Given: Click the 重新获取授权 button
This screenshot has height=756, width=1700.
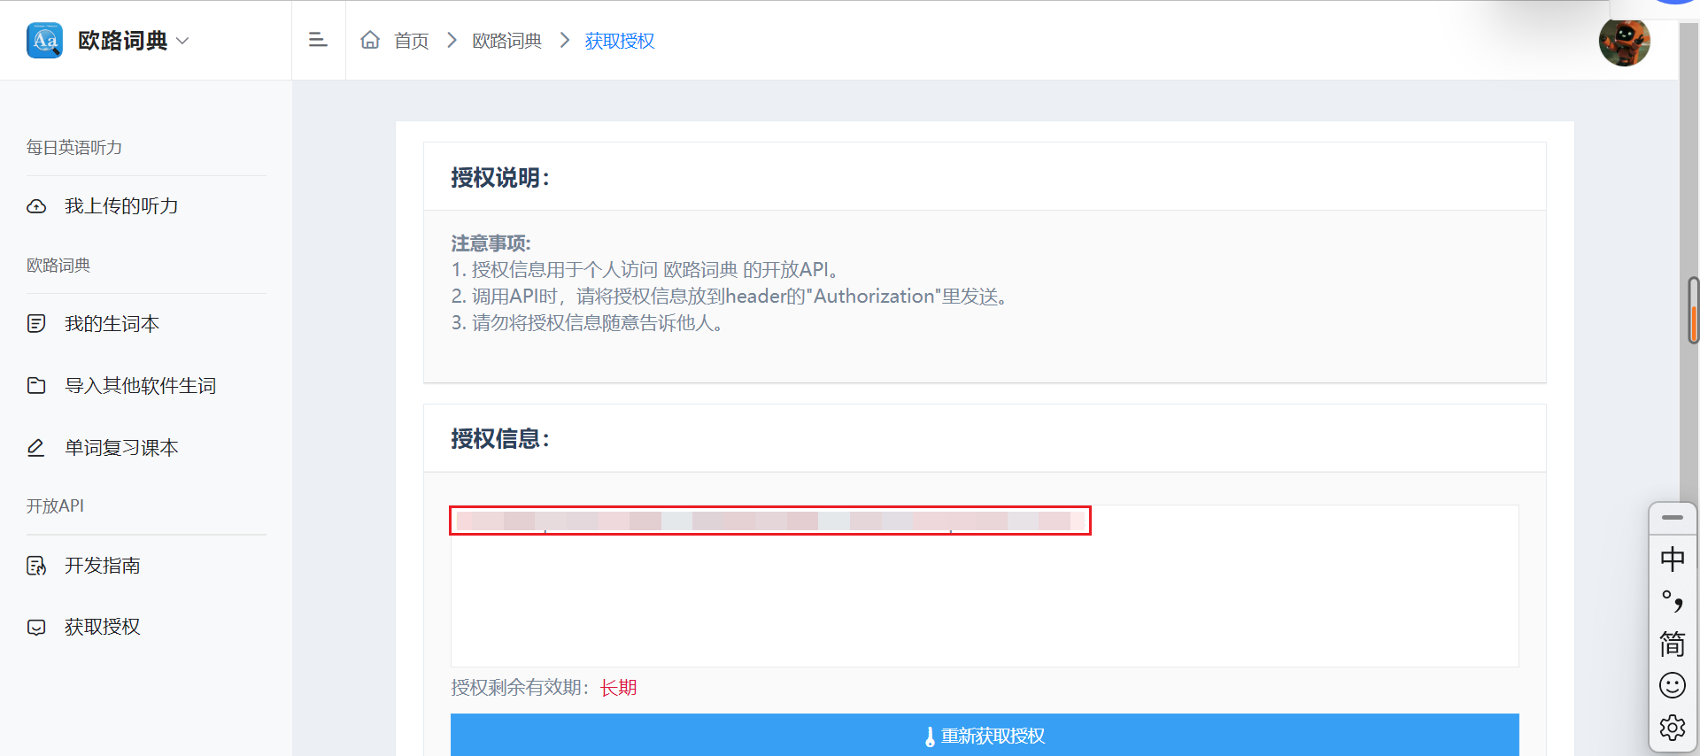Looking at the screenshot, I should 984,735.
